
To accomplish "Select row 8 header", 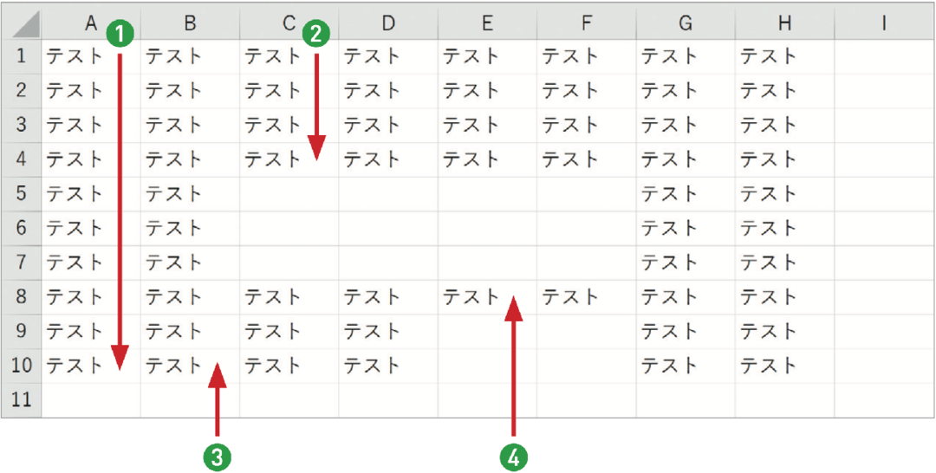I will tap(22, 296).
